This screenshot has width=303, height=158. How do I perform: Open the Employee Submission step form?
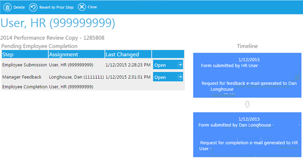(168, 65)
